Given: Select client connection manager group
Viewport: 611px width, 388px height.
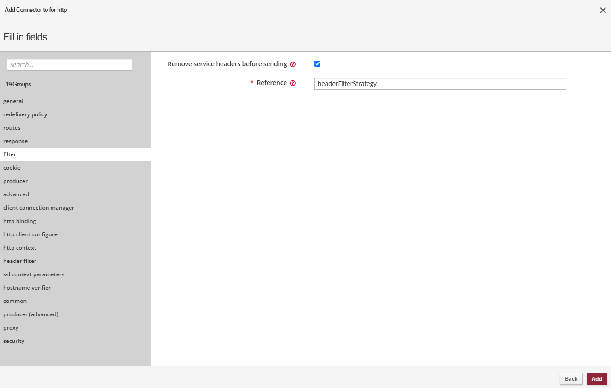Looking at the screenshot, I should click(x=39, y=208).
